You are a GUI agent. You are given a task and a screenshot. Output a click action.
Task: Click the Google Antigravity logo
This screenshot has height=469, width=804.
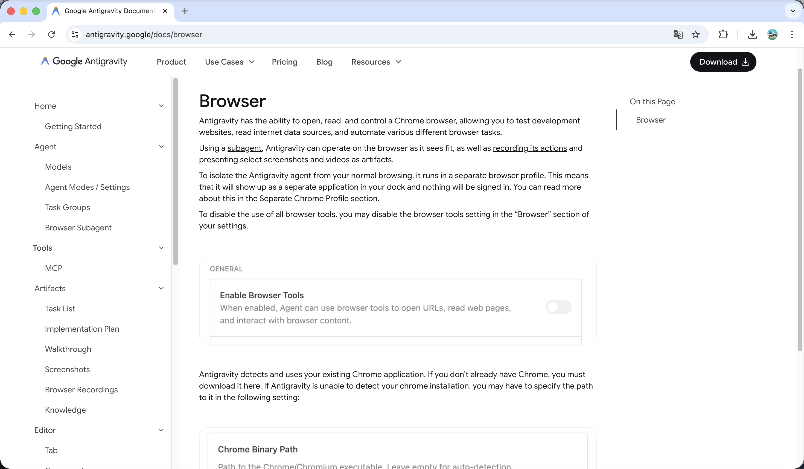pos(84,61)
